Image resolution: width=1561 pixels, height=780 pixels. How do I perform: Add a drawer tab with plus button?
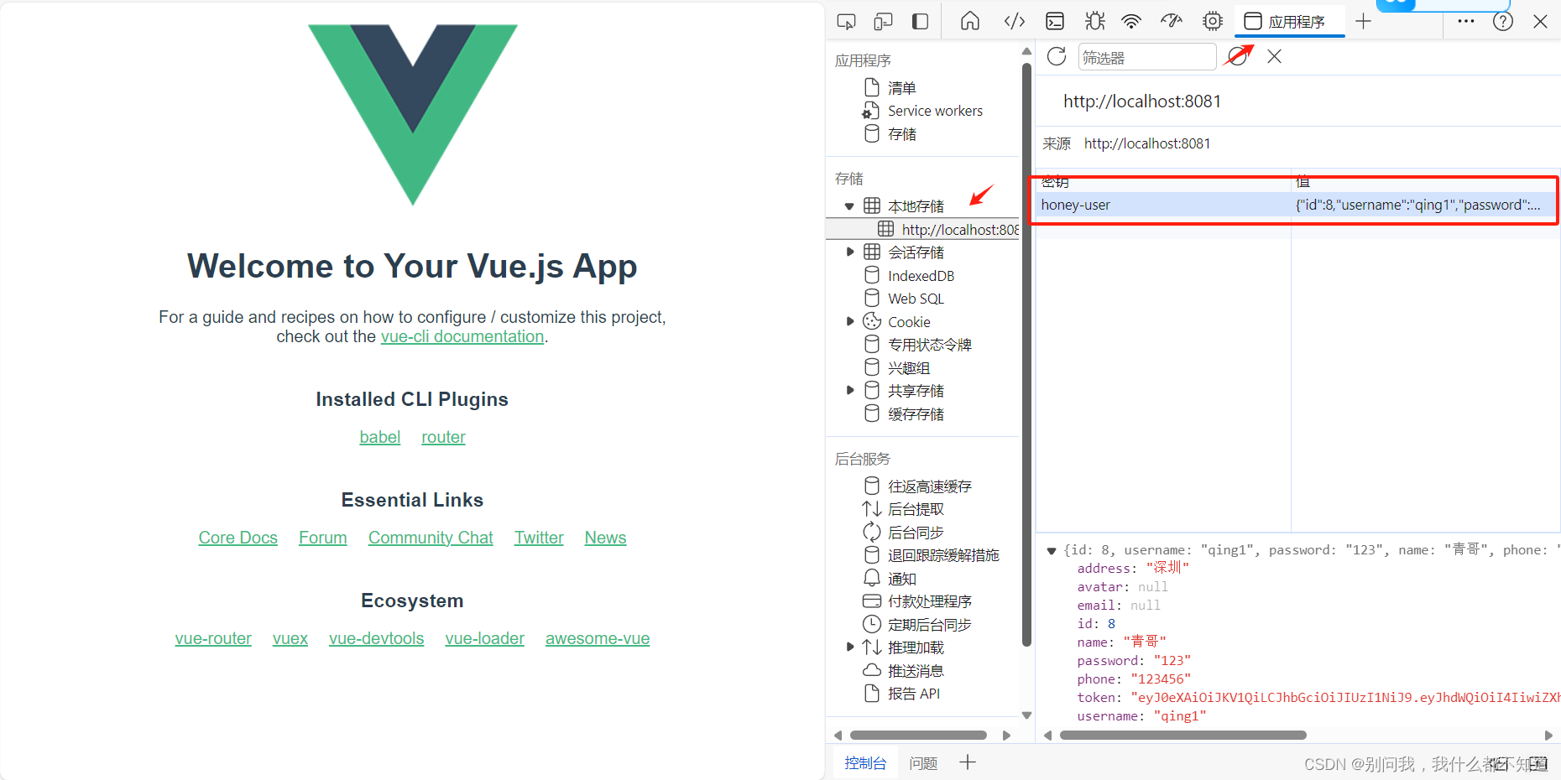(x=967, y=762)
